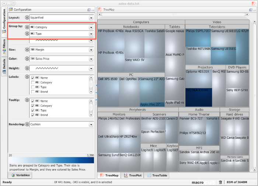Open the Filters side tab
Screen dimensions: 258x186
[4, 46]
